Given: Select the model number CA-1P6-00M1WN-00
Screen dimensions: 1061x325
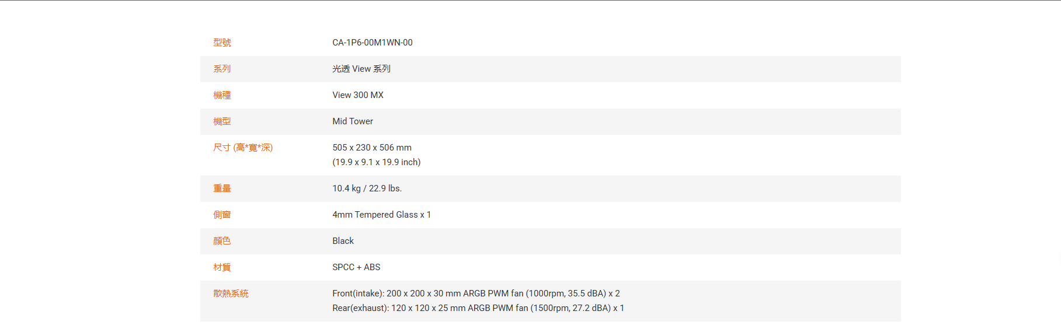Looking at the screenshot, I should pos(372,43).
